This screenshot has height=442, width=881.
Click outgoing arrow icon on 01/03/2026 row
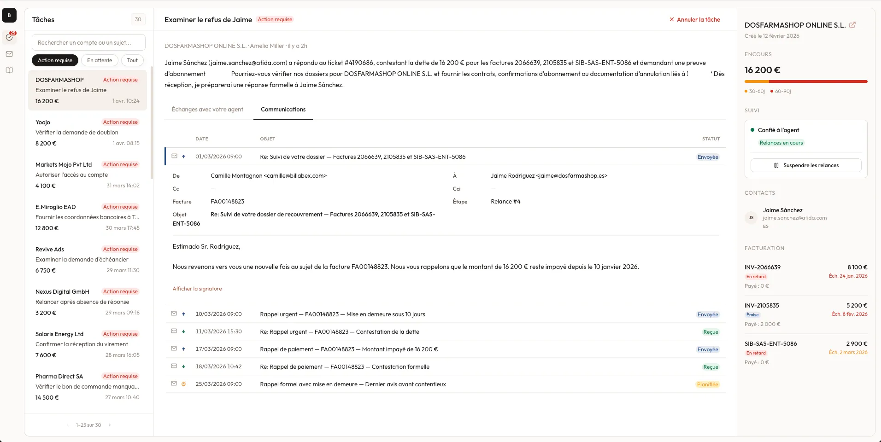coord(183,157)
